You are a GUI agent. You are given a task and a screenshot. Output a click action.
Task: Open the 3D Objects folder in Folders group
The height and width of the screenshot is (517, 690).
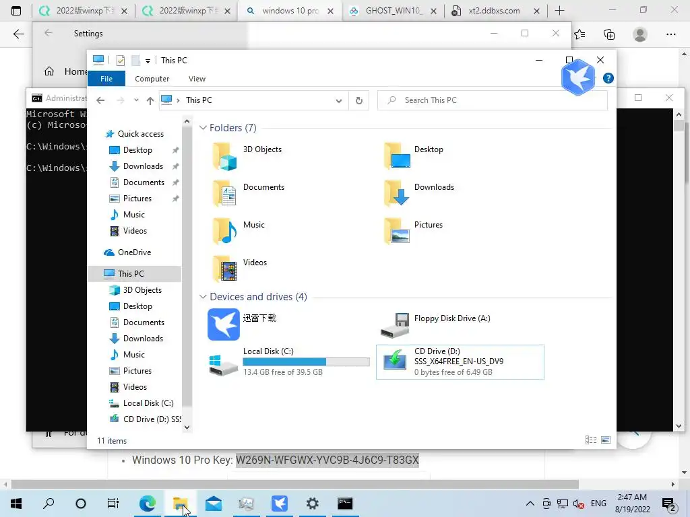point(247,156)
